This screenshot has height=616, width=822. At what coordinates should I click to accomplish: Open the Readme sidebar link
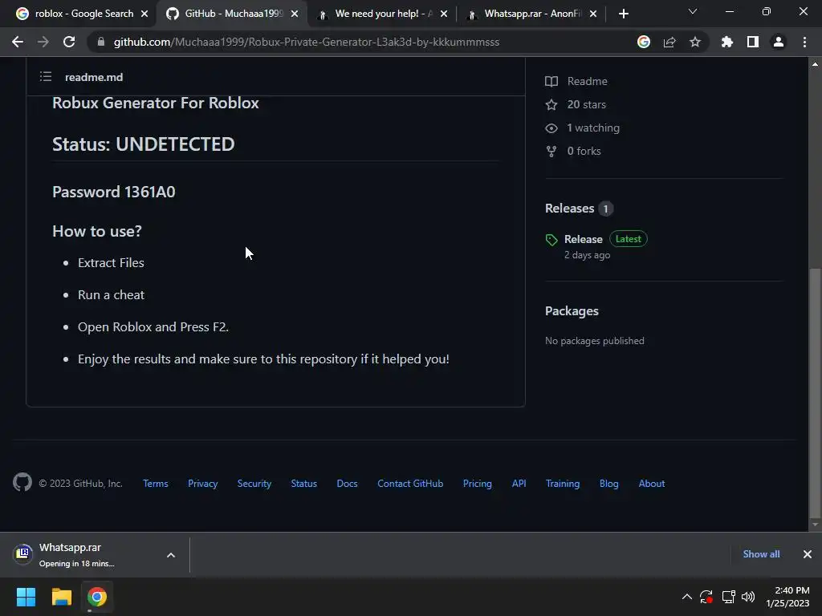[587, 81]
